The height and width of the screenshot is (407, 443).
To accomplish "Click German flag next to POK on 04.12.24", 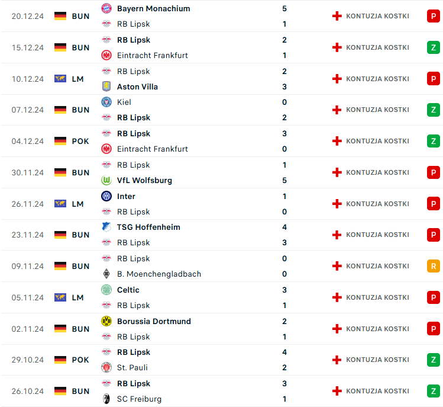I will [x=60, y=141].
